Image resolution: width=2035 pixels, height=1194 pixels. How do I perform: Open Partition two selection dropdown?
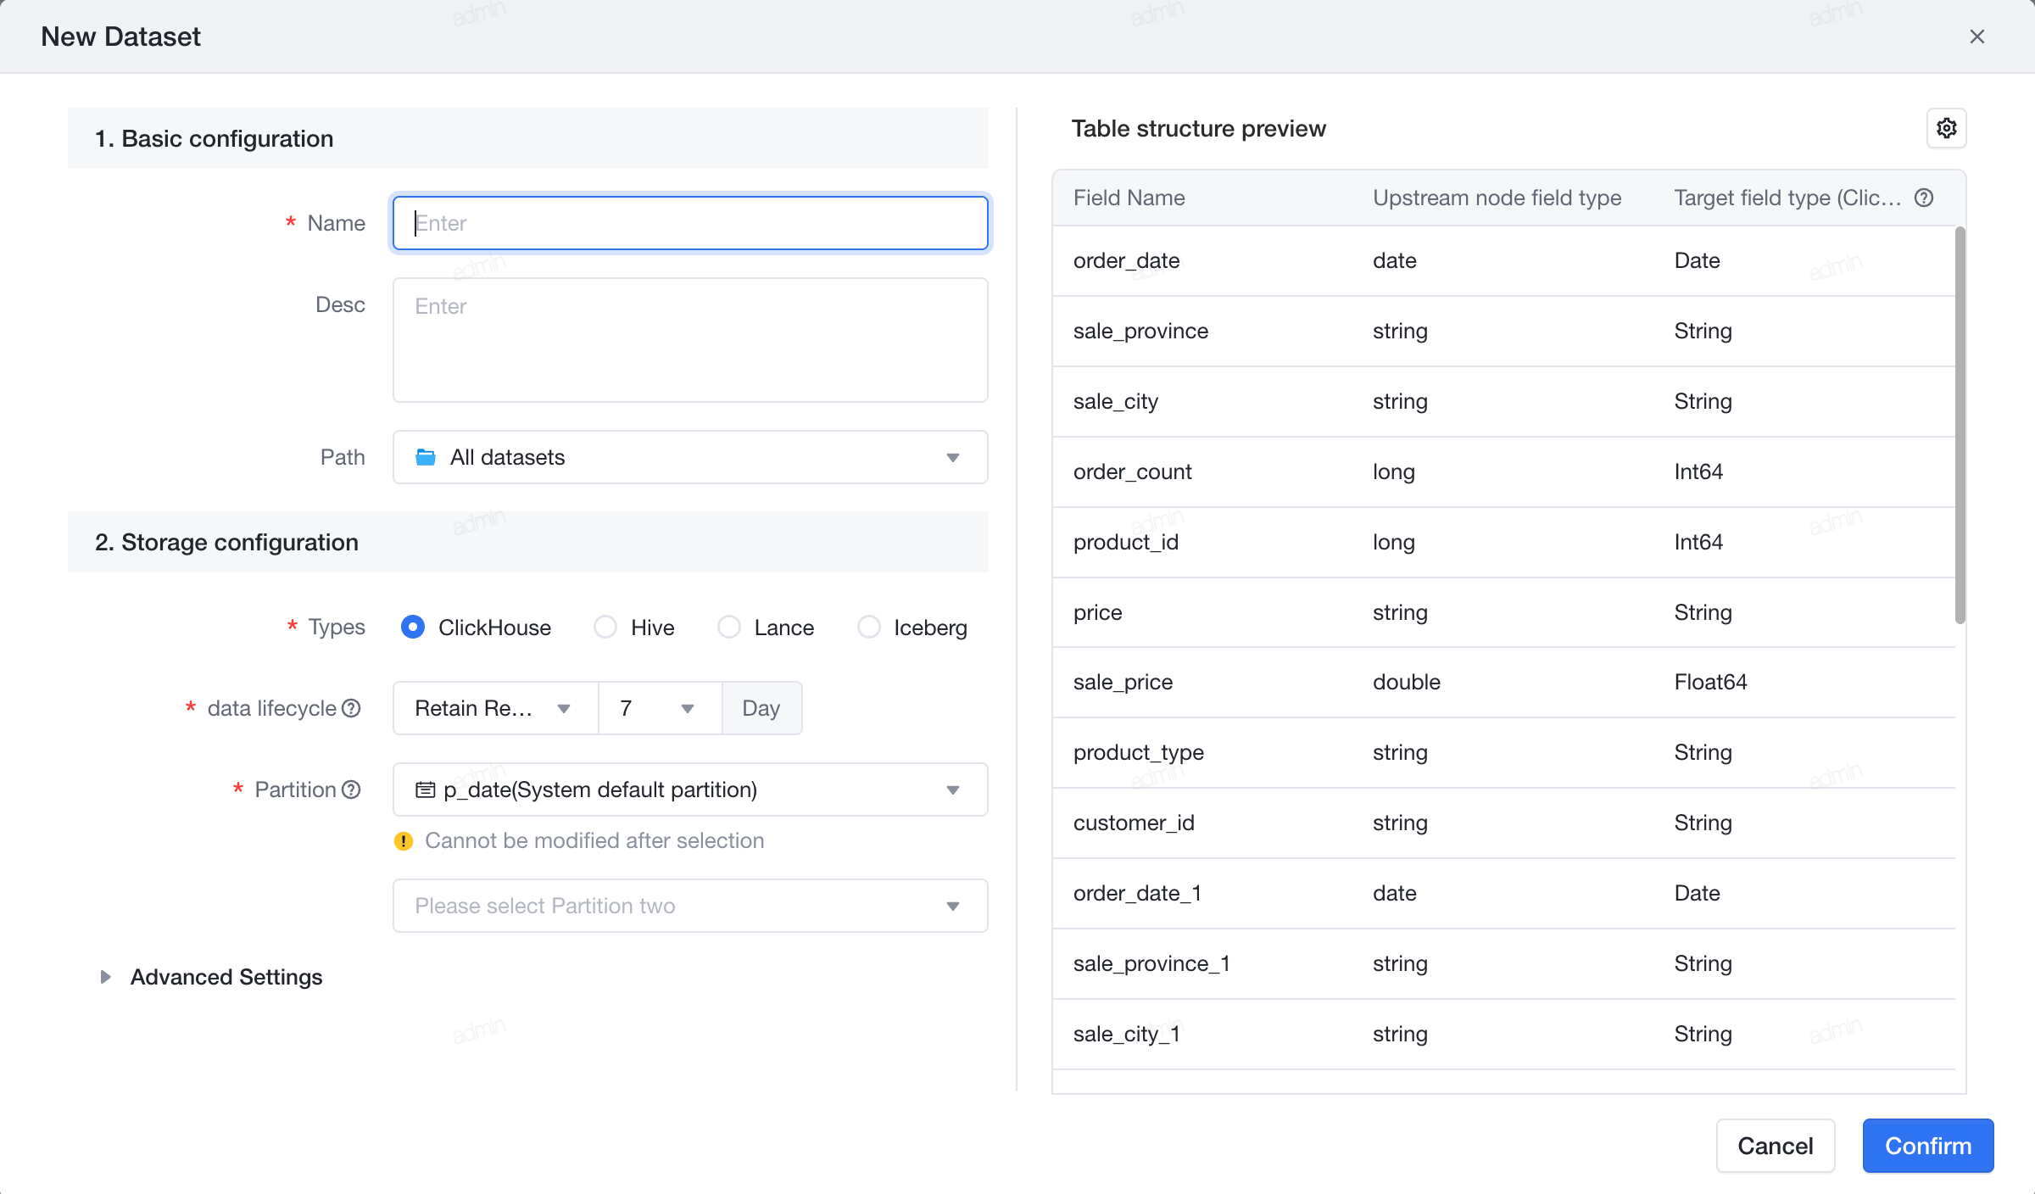690,906
